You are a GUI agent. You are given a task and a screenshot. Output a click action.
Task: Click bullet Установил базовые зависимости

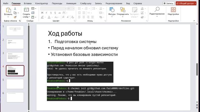84,54
